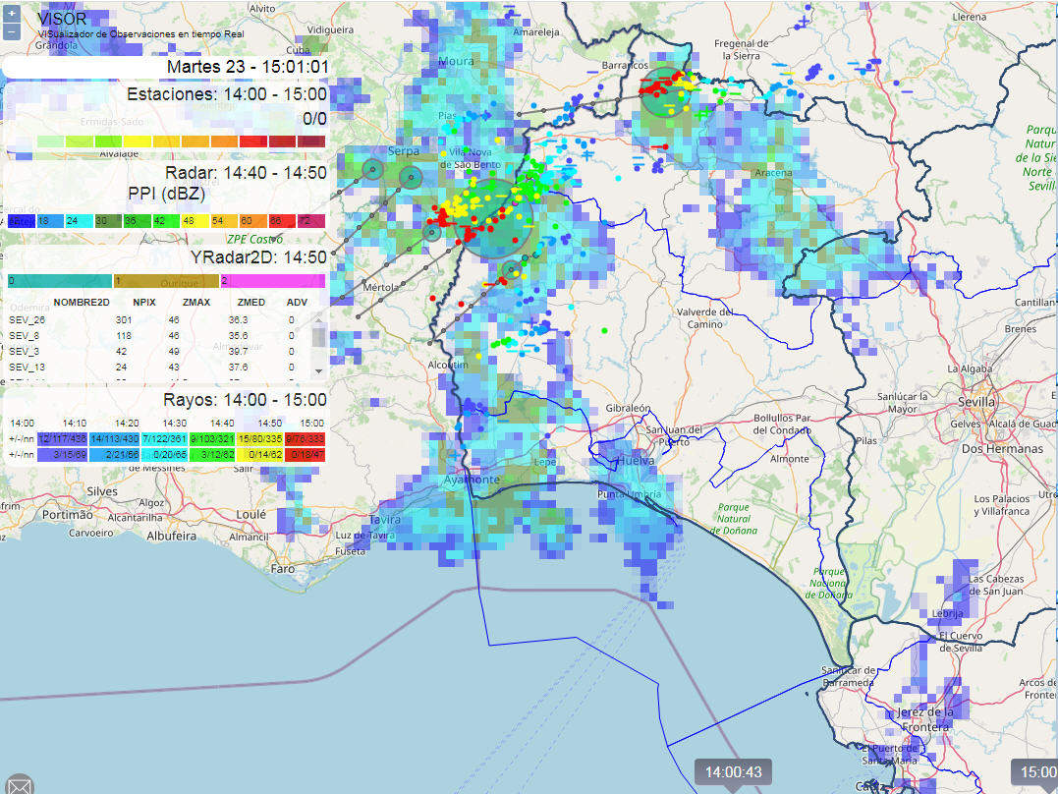Viewport: 1058px width, 794px height.
Task: Pick the 48 dBZ radar color swatch
Action: coord(195,221)
